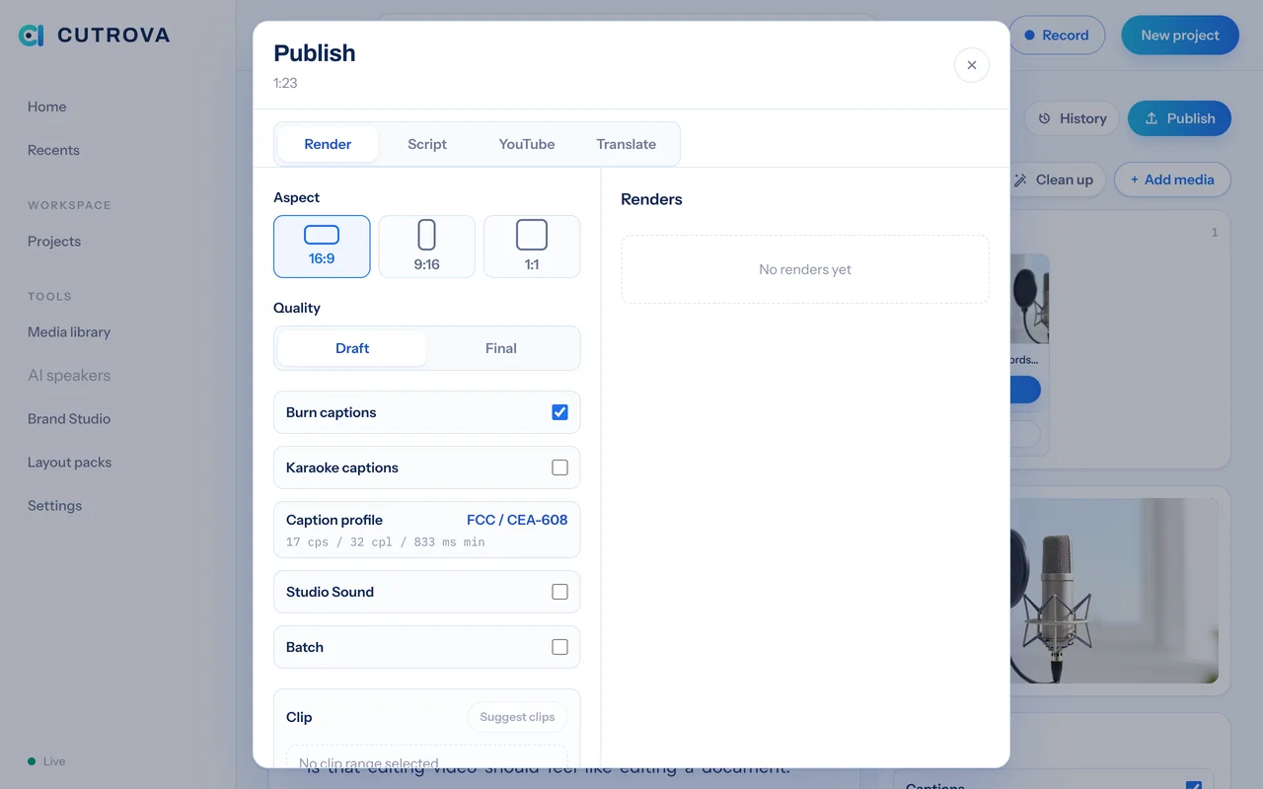Open AI speakers in the sidebar
Screen dimensions: 1263x789
point(69,375)
